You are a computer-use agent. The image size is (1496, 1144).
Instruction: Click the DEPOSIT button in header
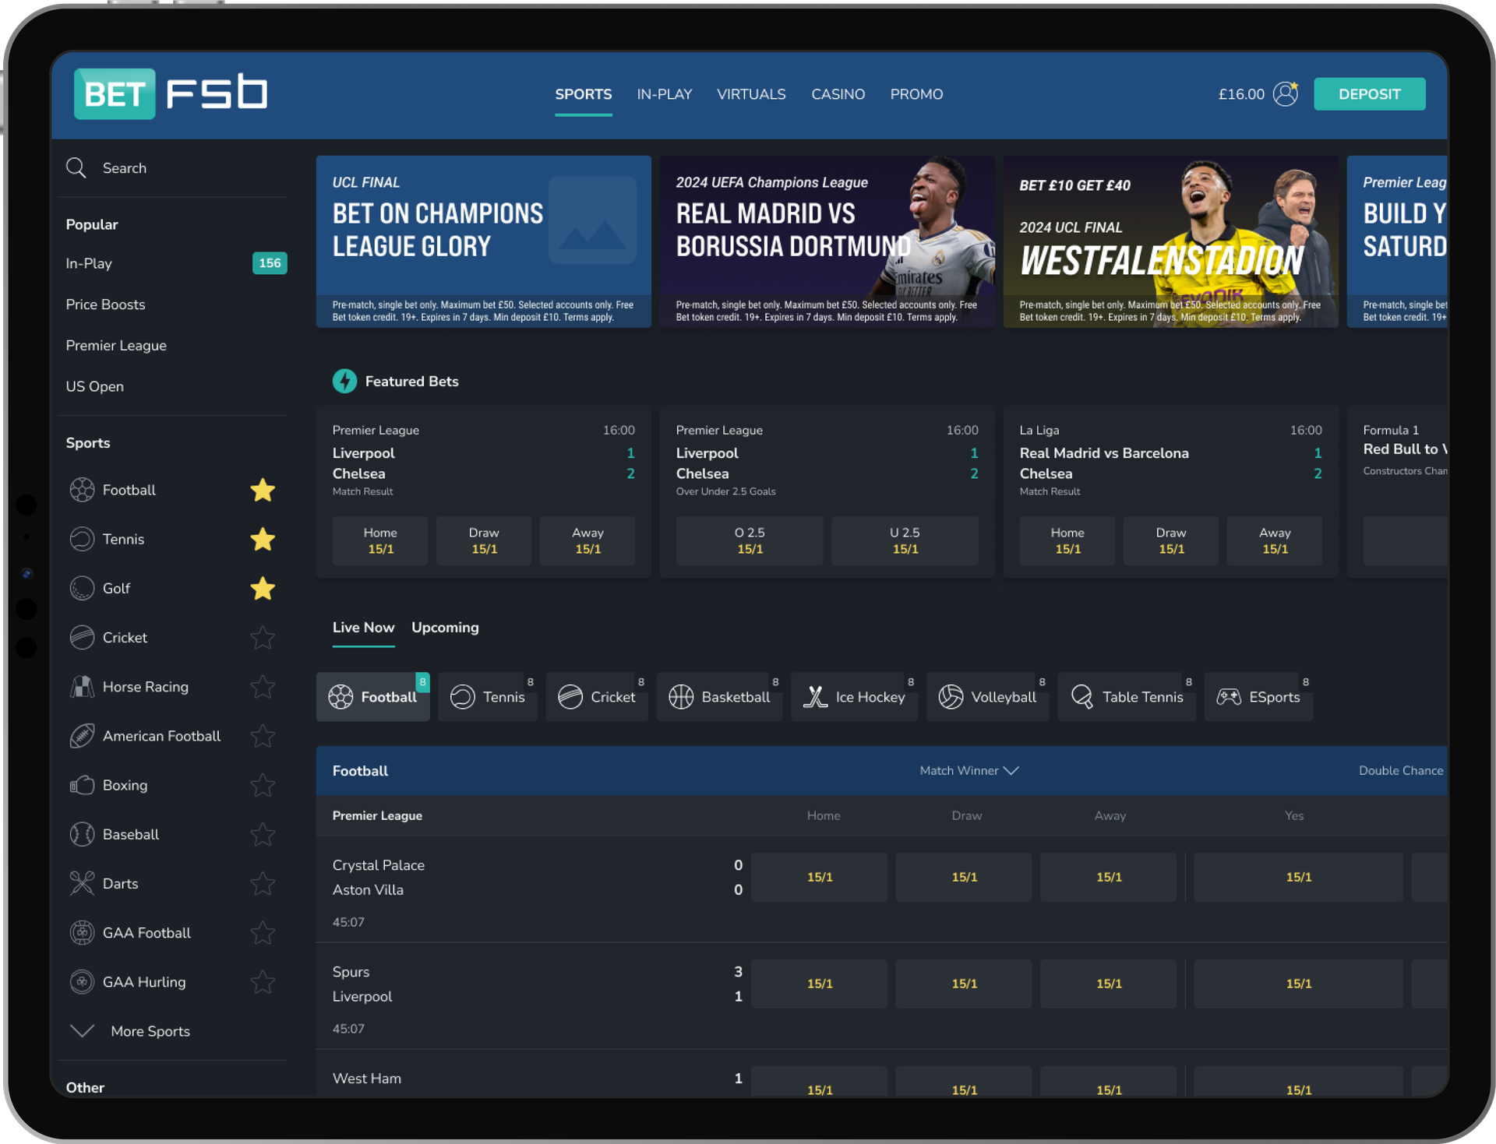[1370, 93]
